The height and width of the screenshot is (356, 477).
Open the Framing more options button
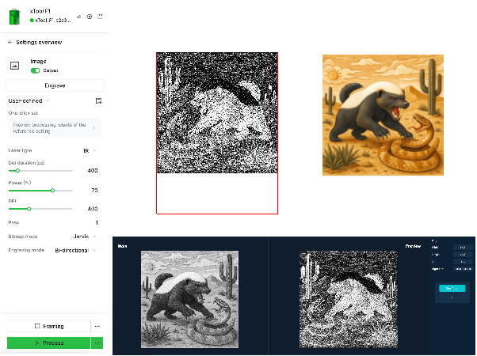click(x=97, y=326)
